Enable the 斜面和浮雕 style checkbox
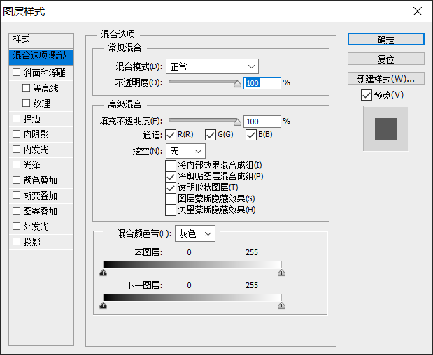This screenshot has width=433, height=355. point(17,72)
